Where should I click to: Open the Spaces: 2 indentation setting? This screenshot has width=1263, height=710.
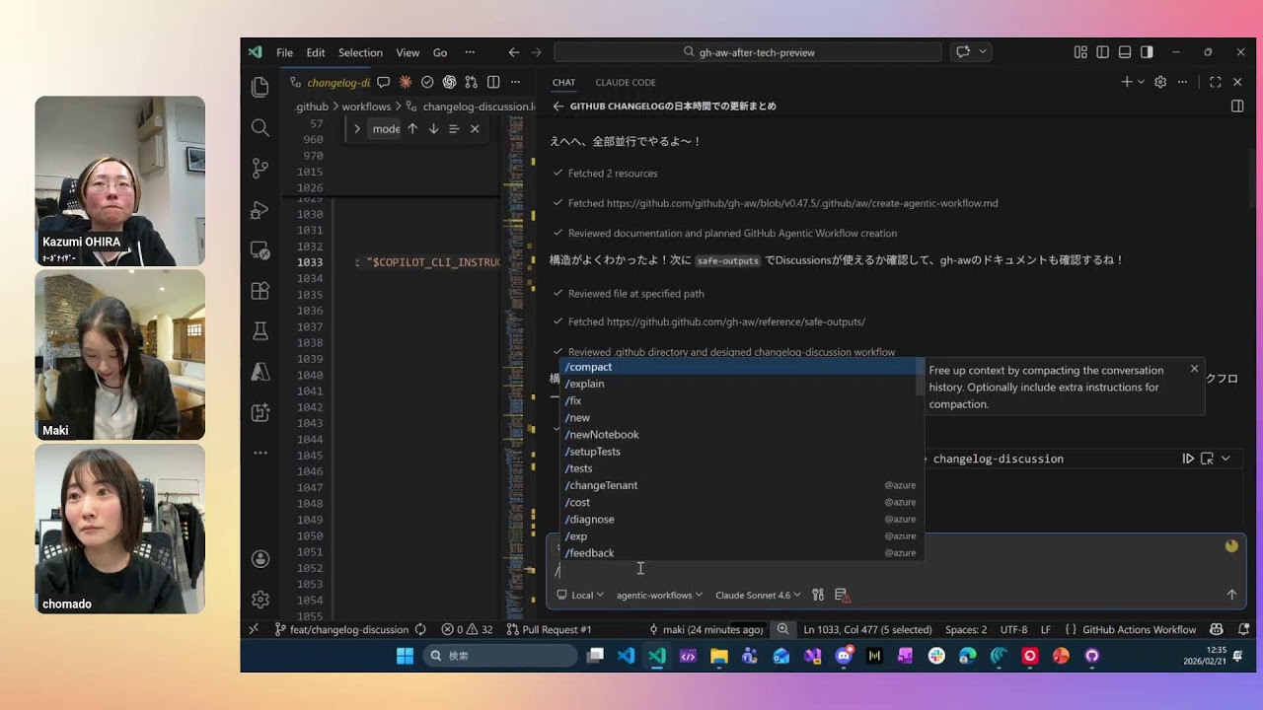tap(965, 629)
